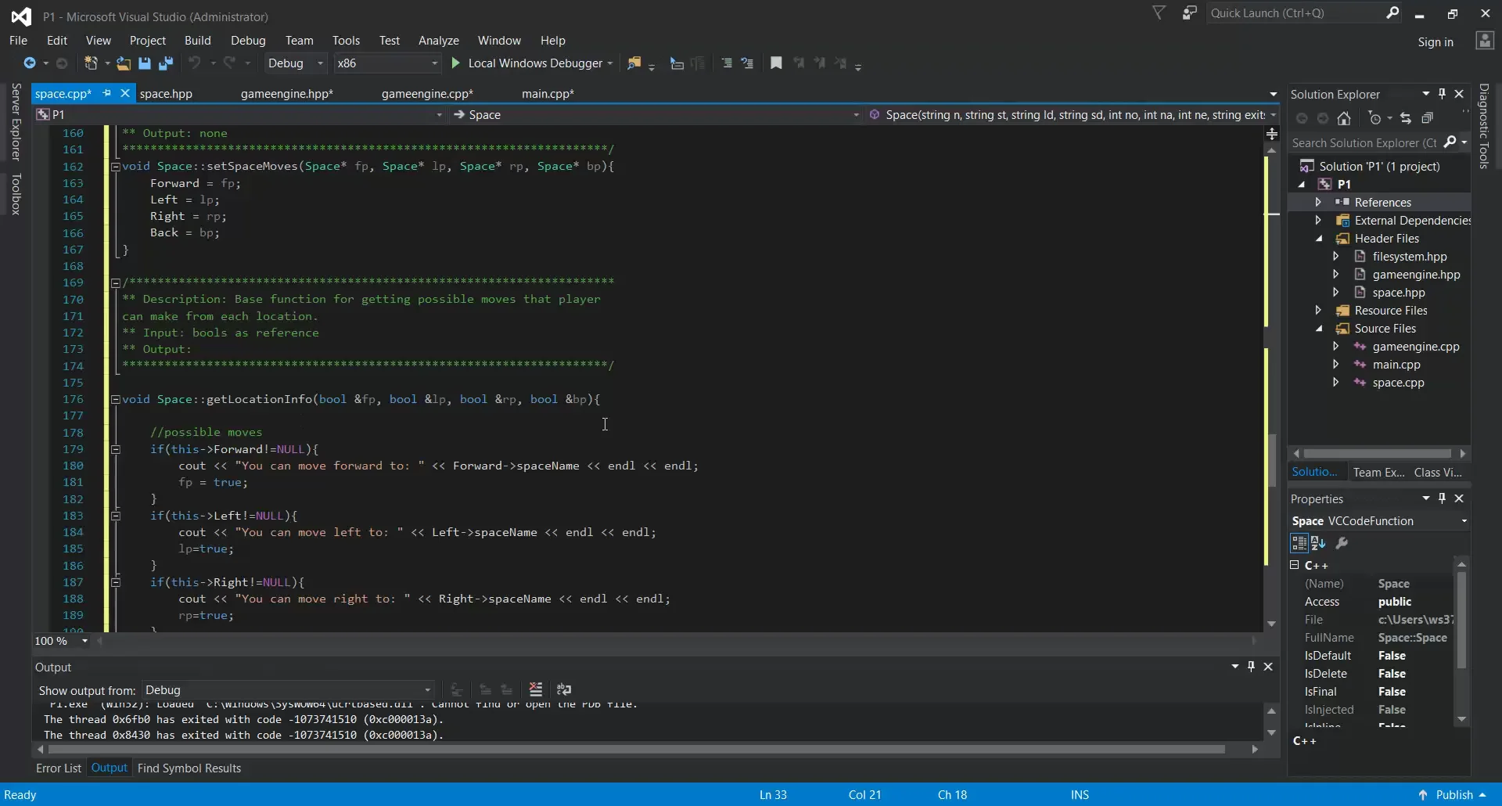This screenshot has height=806, width=1502.
Task: Expand the References node in the tree
Action: coord(1318,202)
